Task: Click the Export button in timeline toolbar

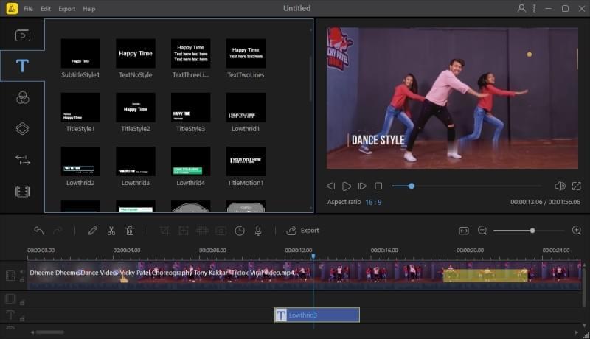Action: click(302, 231)
